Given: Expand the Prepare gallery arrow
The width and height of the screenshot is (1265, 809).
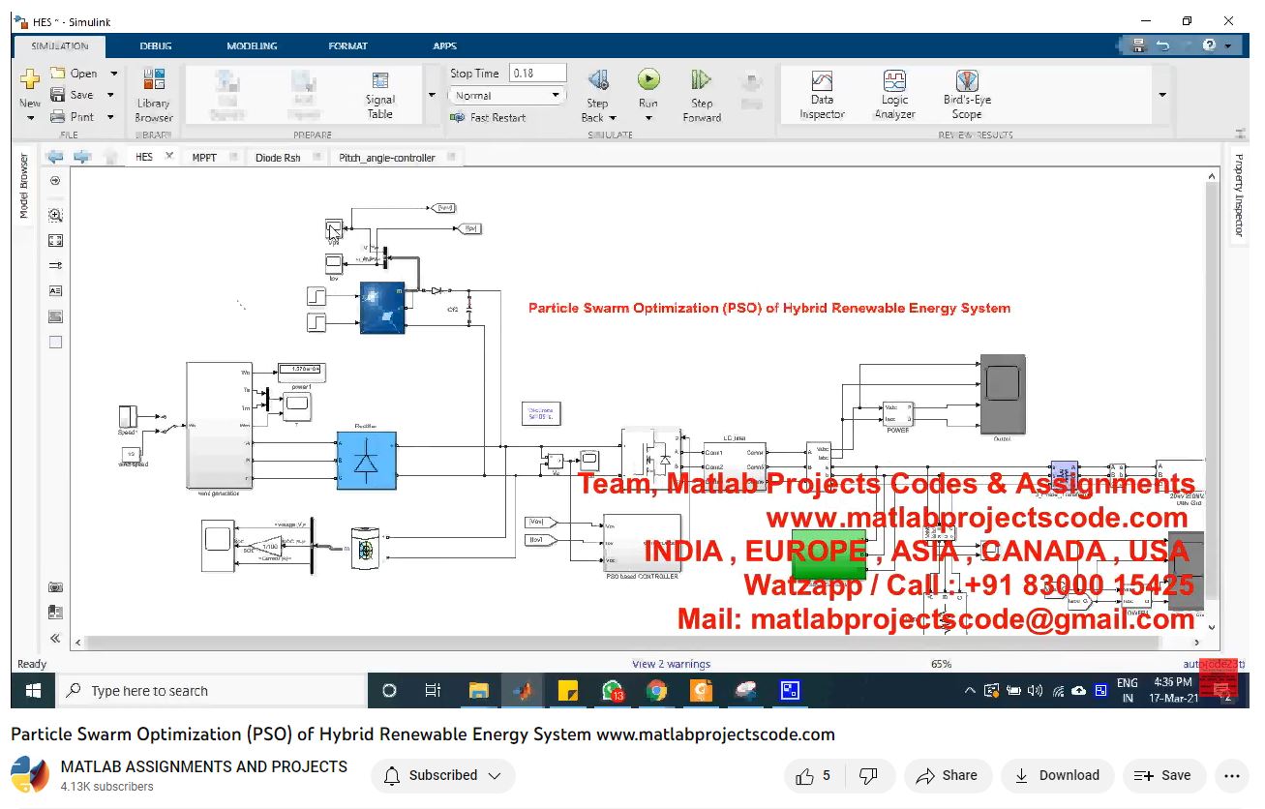Looking at the screenshot, I should (x=432, y=95).
